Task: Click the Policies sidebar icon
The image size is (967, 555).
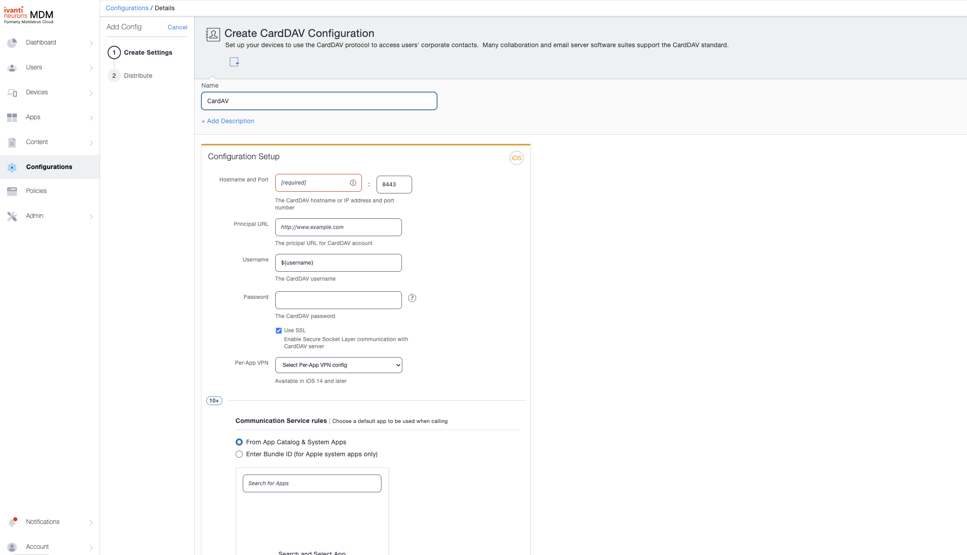Action: (12, 191)
